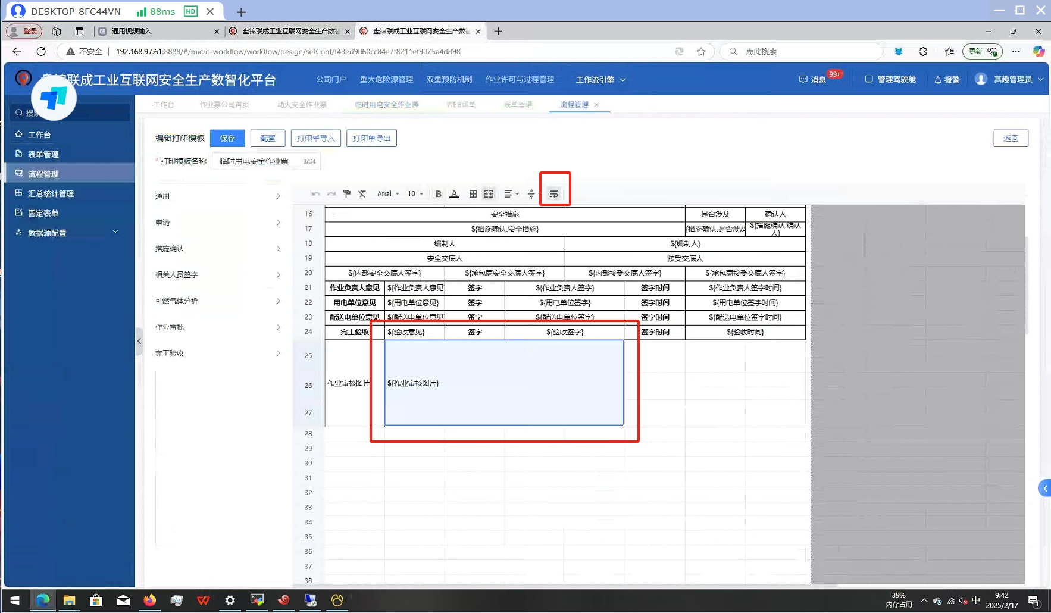Open File Explorer from the Windows taskbar
Viewport: 1051px width, 613px height.
69,600
